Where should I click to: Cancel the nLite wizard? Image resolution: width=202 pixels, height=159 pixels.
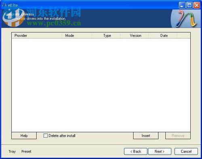[x=186, y=151]
